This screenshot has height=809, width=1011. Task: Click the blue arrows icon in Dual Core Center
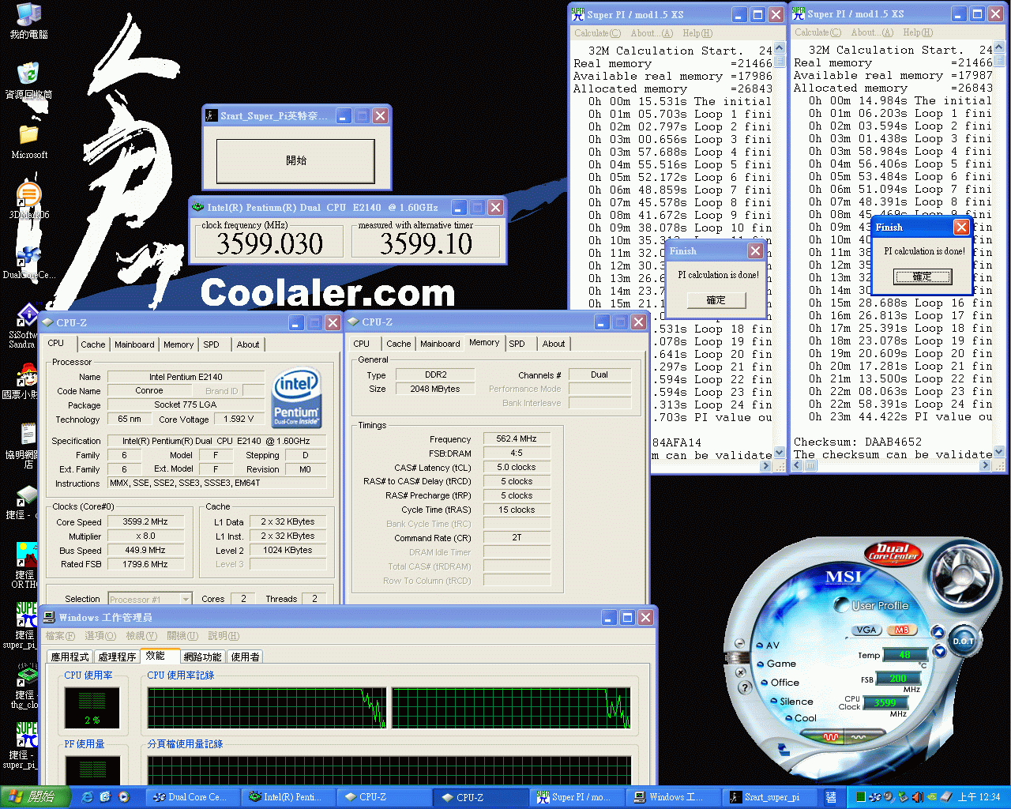pos(784,749)
